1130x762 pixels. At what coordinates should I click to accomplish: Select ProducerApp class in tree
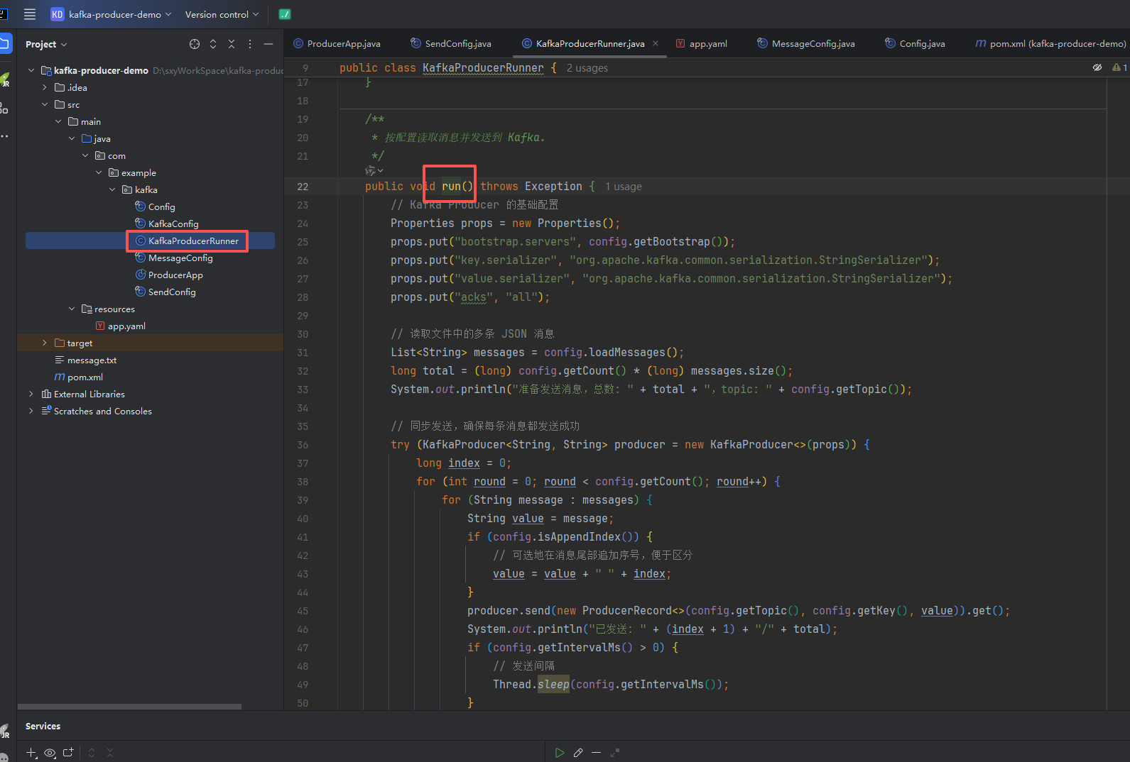169,275
